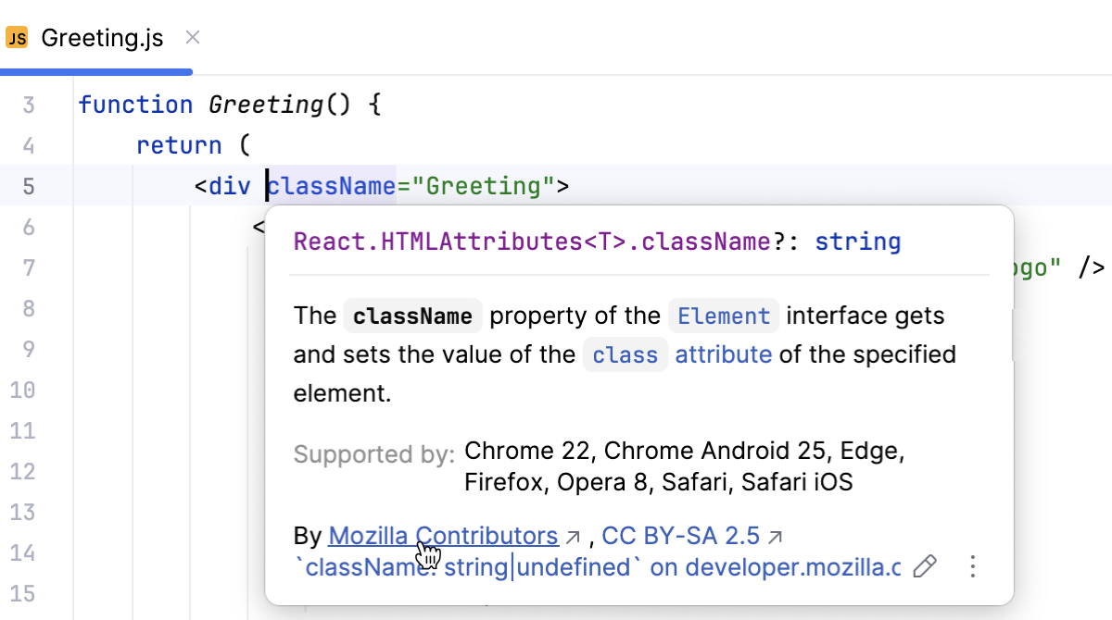Click the gutter beside line 3
This screenshot has height=620, width=1112.
coord(31,105)
